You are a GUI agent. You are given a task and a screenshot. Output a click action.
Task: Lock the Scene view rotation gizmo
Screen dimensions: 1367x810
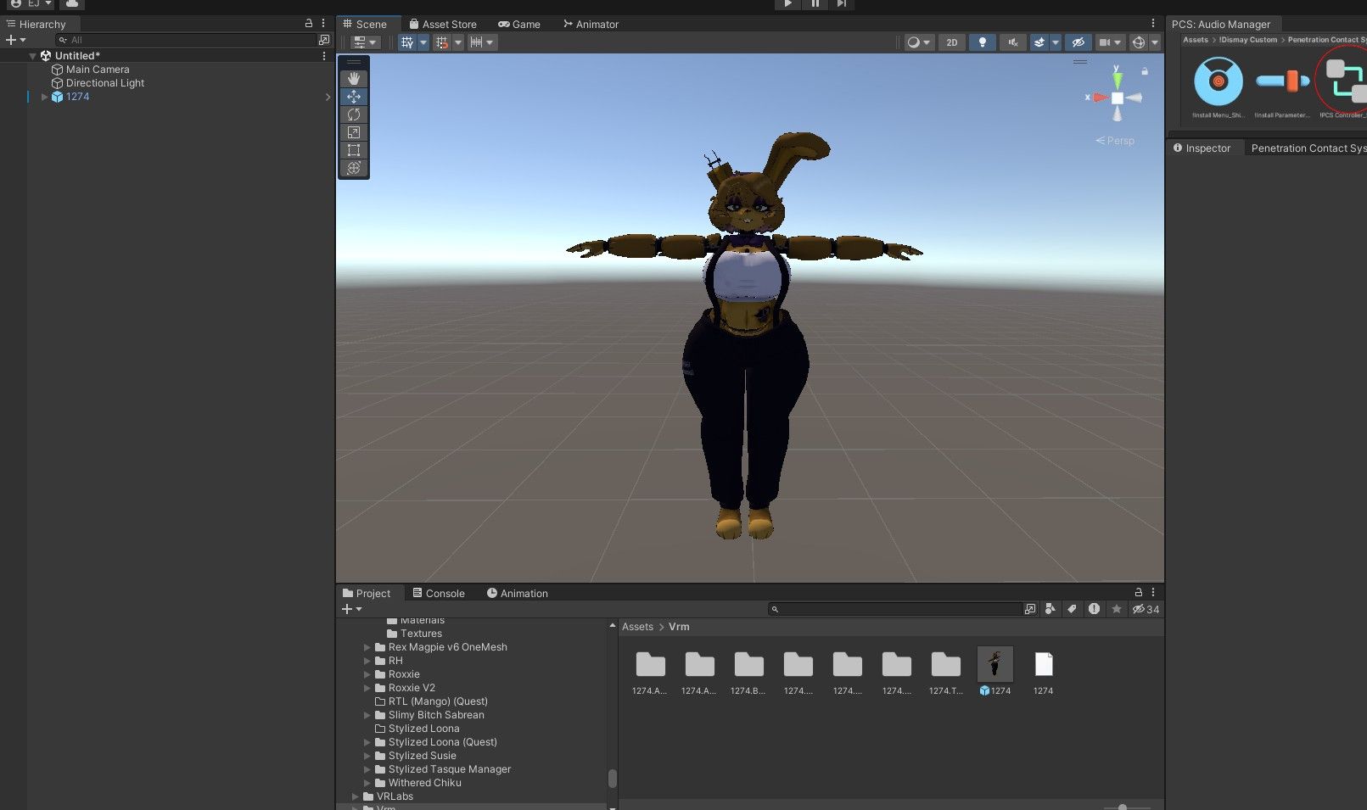coord(1145,71)
